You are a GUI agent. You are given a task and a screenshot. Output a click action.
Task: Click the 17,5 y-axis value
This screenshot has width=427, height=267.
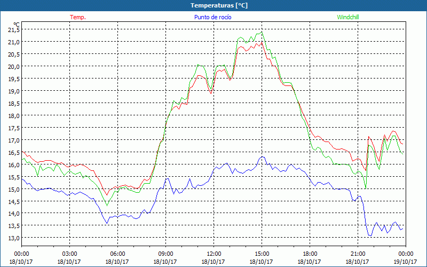coord(14,128)
